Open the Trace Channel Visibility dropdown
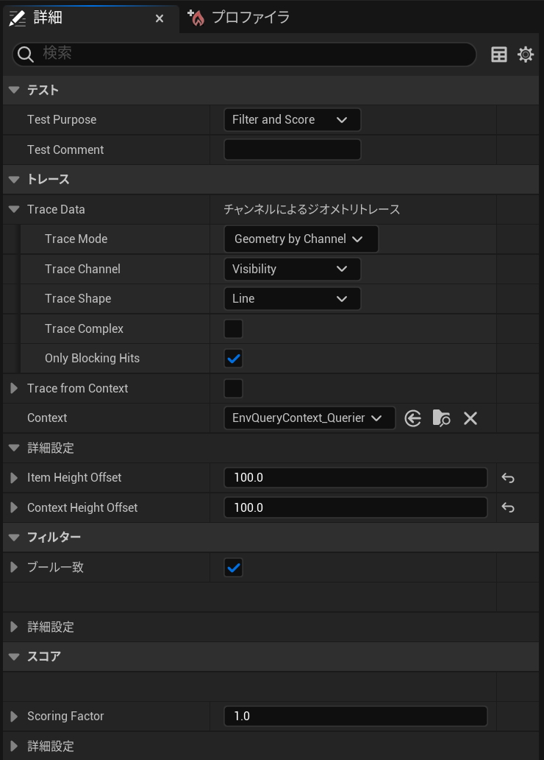This screenshot has width=544, height=760. point(292,269)
